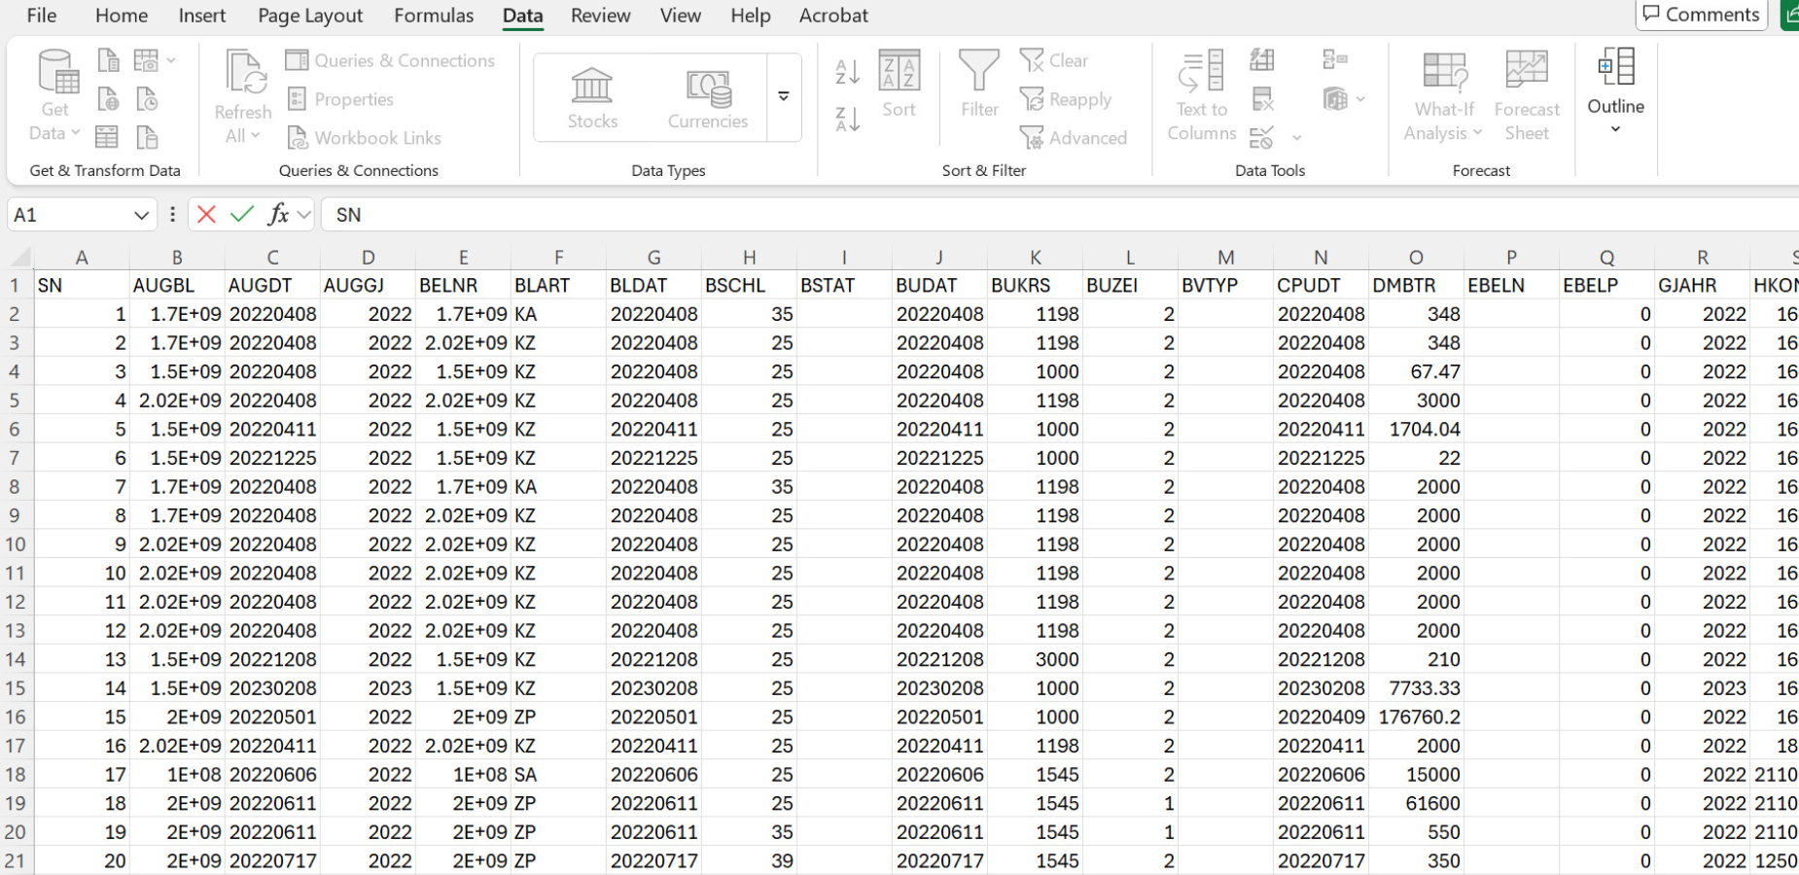
Task: Select the AUGBL header cell
Action: [177, 286]
